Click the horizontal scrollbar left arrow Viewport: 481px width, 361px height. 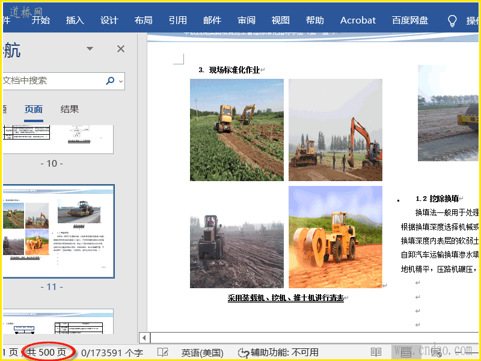(144, 338)
